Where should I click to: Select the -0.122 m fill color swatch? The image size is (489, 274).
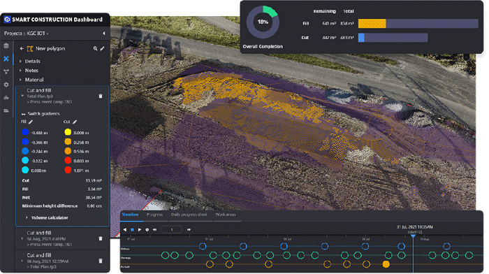click(25, 160)
